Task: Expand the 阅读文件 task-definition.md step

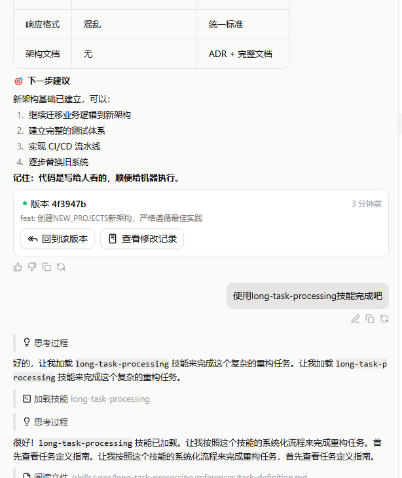Action: pos(164,476)
